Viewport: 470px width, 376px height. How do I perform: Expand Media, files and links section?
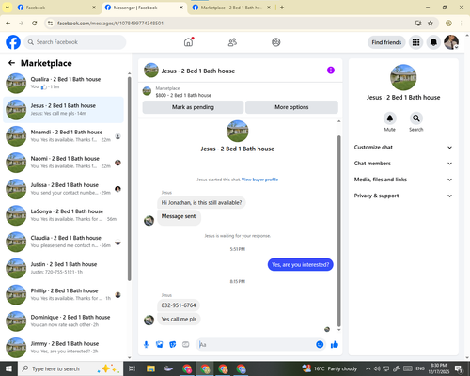(403, 180)
